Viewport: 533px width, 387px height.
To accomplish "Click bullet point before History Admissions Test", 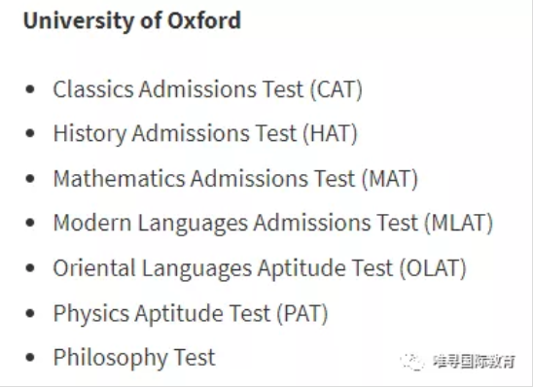I will [30, 133].
